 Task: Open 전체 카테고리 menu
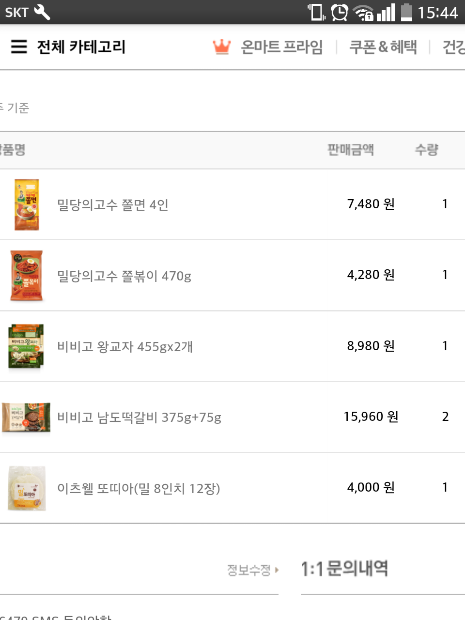(x=81, y=47)
